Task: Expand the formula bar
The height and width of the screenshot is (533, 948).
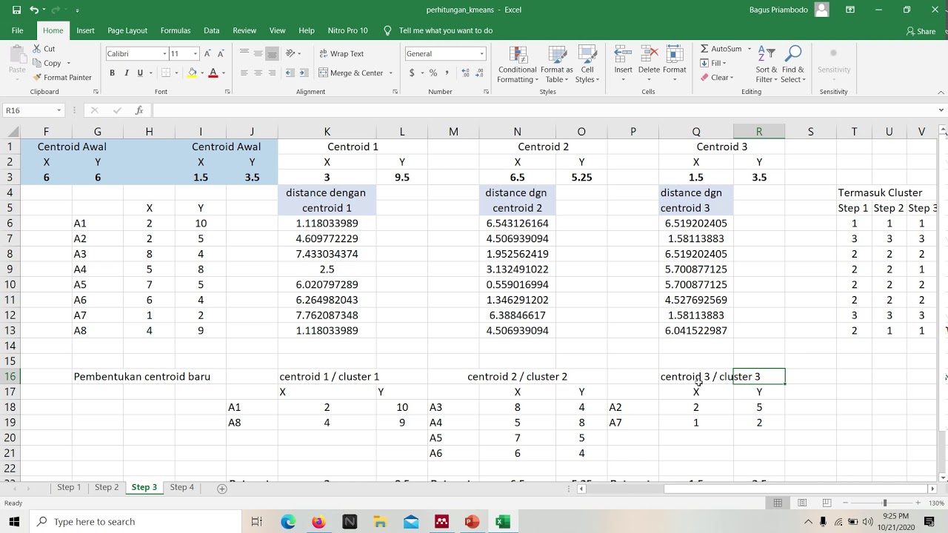Action: (941, 110)
